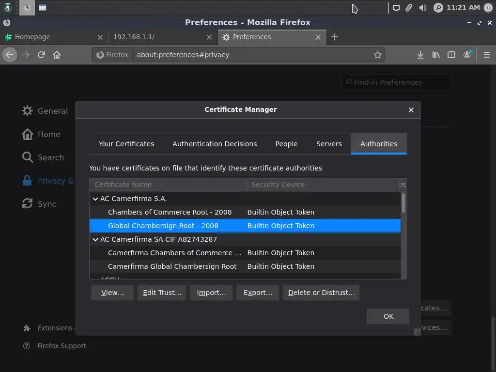Close the Preferences tab

tap(318, 37)
